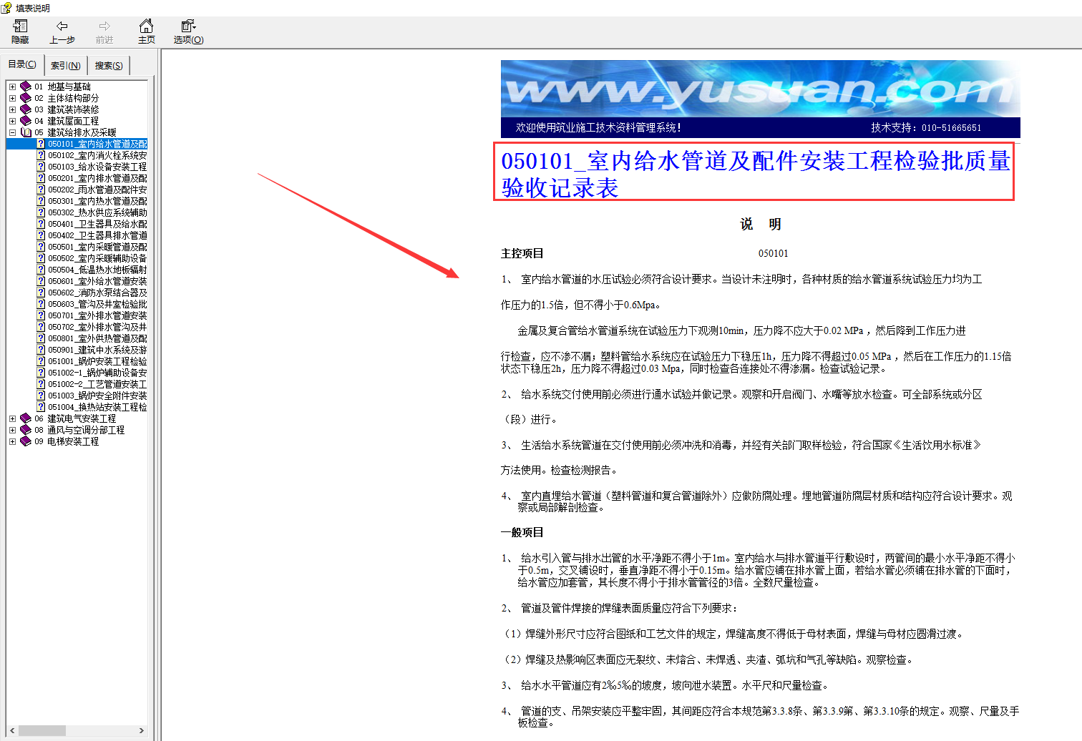This screenshot has width=1082, height=741.
Task: Select topic 050402_卫生器具排水管道
Action: (x=97, y=235)
